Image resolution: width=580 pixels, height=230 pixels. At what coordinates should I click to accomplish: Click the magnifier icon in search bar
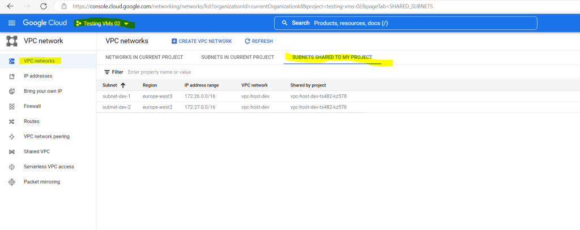point(284,23)
